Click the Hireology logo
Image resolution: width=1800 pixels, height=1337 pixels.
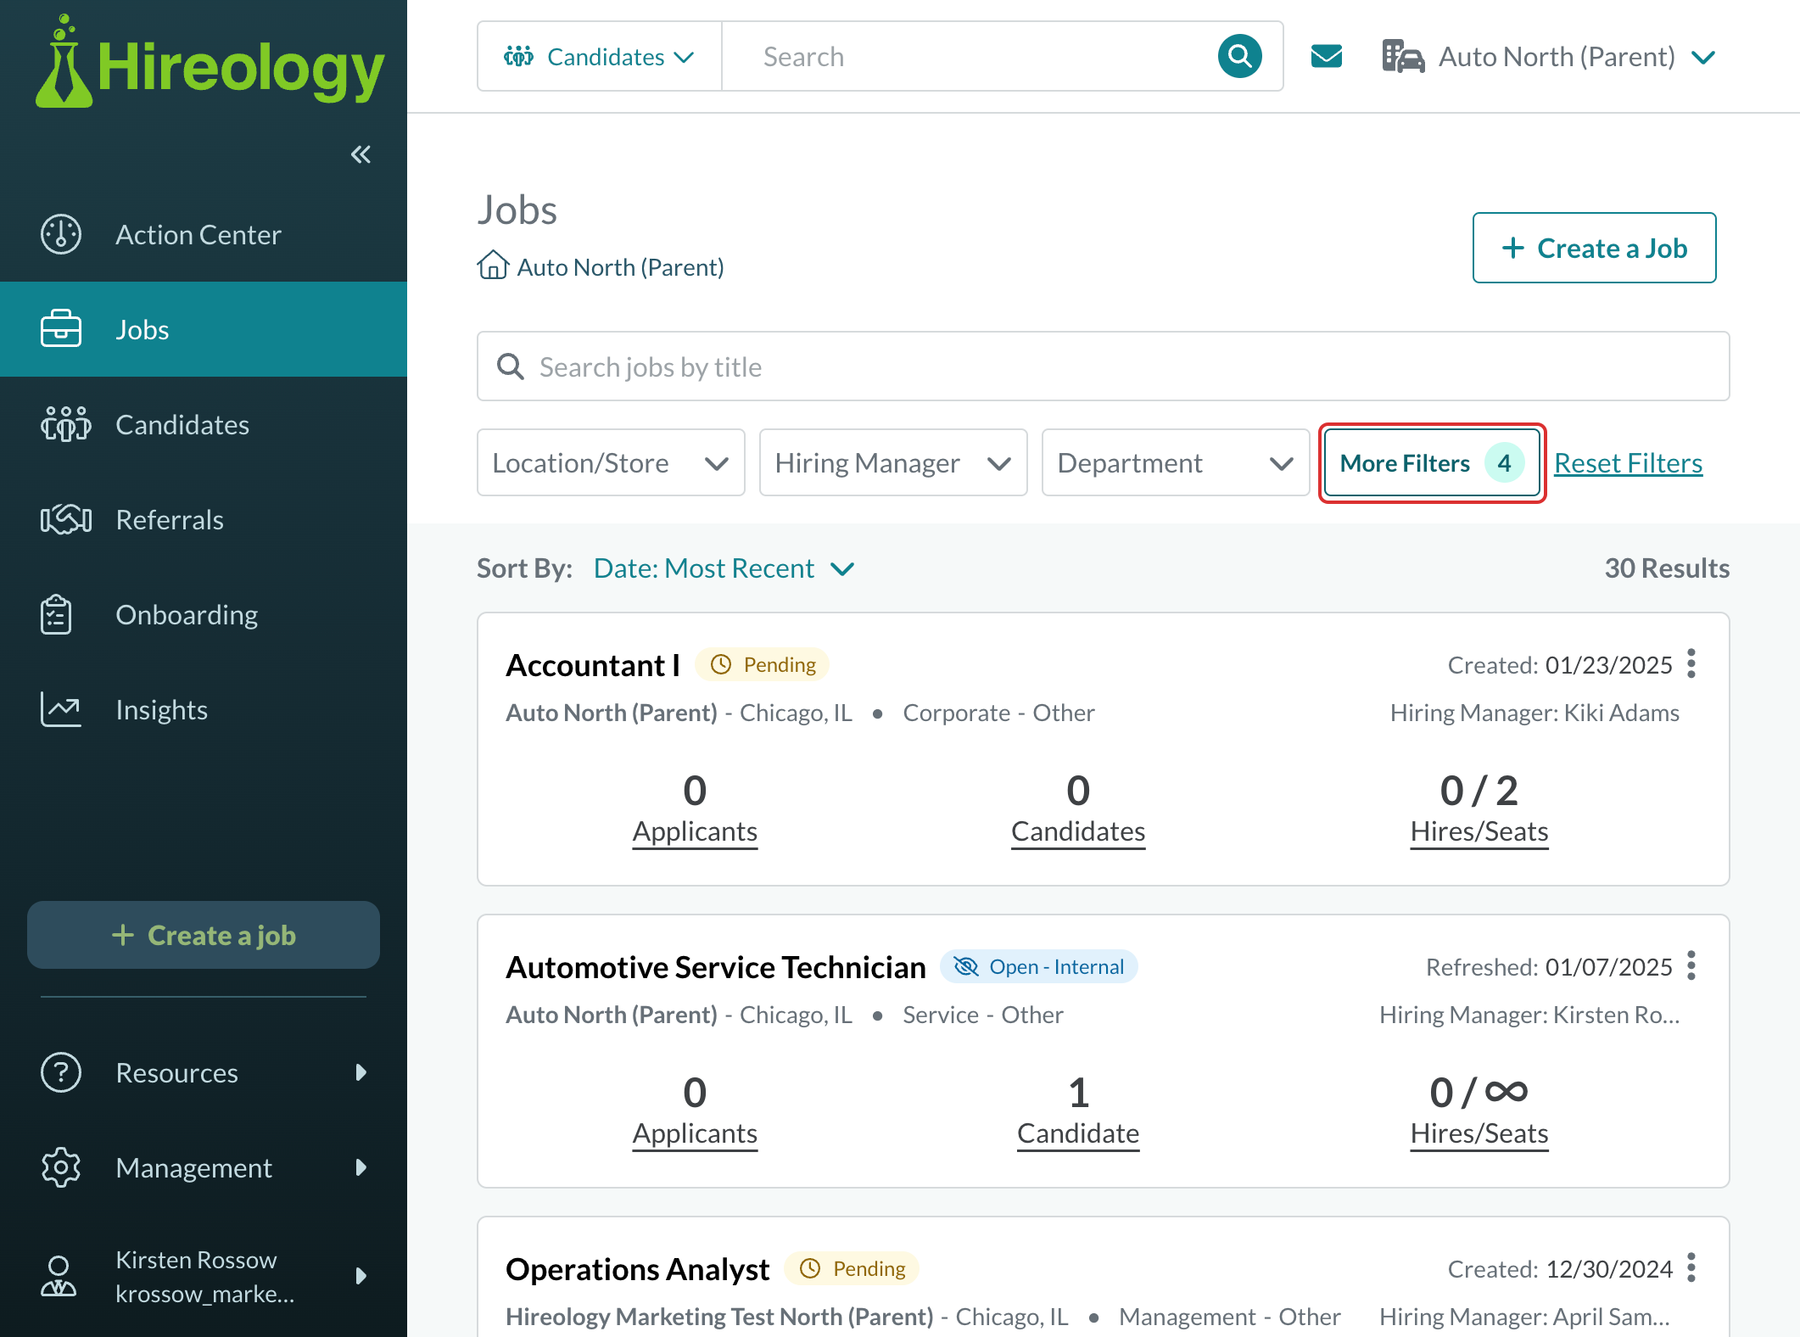click(x=210, y=63)
